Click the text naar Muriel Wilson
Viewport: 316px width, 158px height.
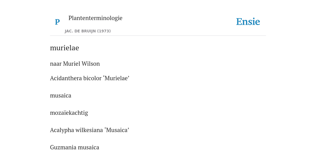point(75,64)
